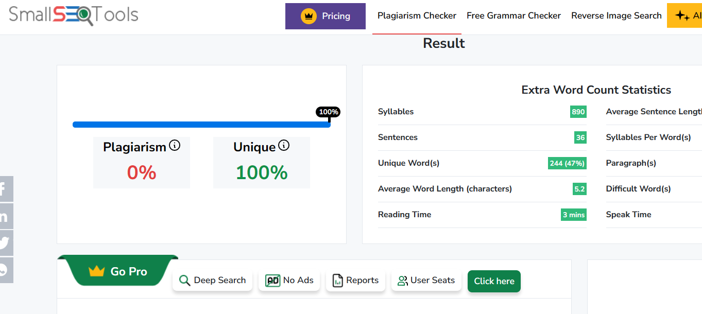Screen dimensions: 702x314
Task: Share on Facebook via sidebar icon
Action: (x=4, y=189)
